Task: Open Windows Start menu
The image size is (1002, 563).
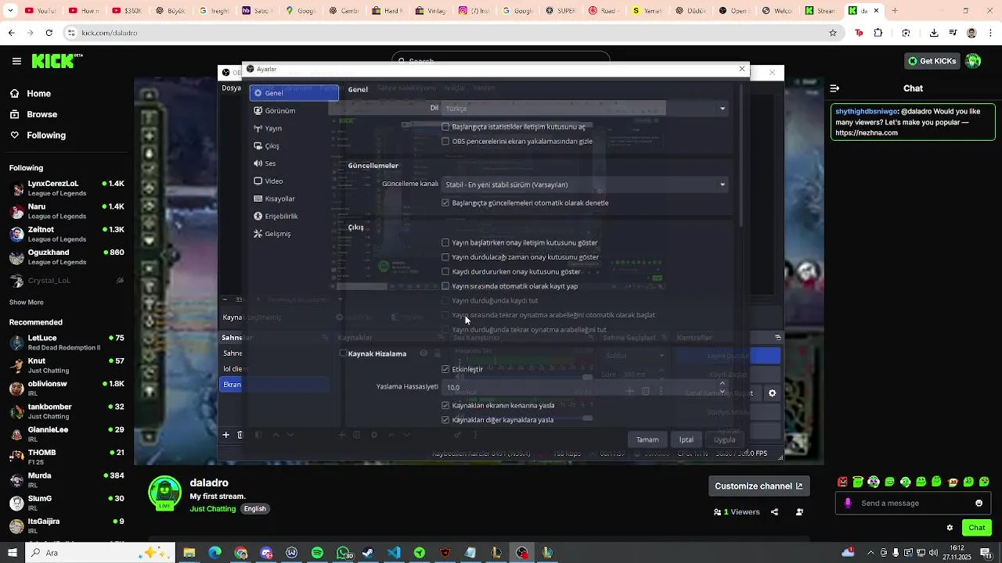Action: 12,553
